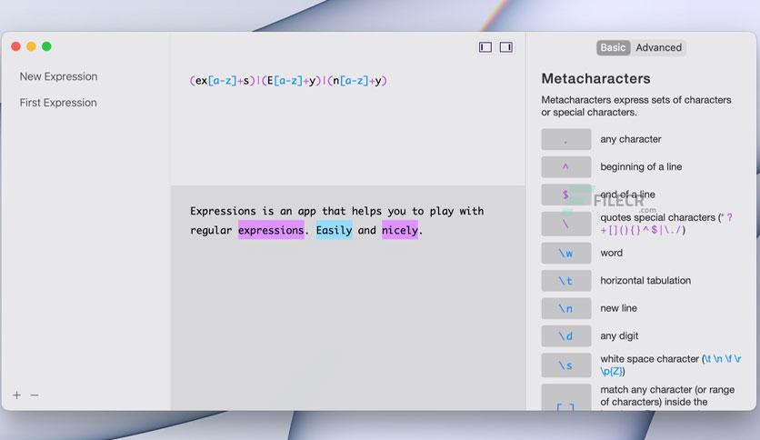760x440 pixels.
Task: Insert the [ ] character range metacharacter
Action: (566, 397)
